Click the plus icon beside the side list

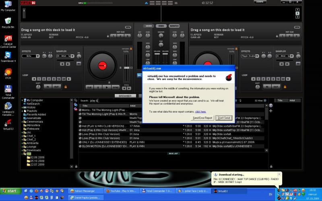(271, 111)
